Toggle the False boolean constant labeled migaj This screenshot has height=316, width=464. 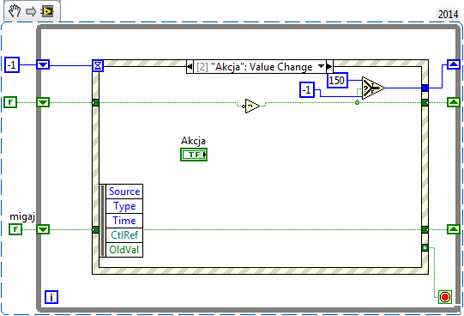coord(15,229)
